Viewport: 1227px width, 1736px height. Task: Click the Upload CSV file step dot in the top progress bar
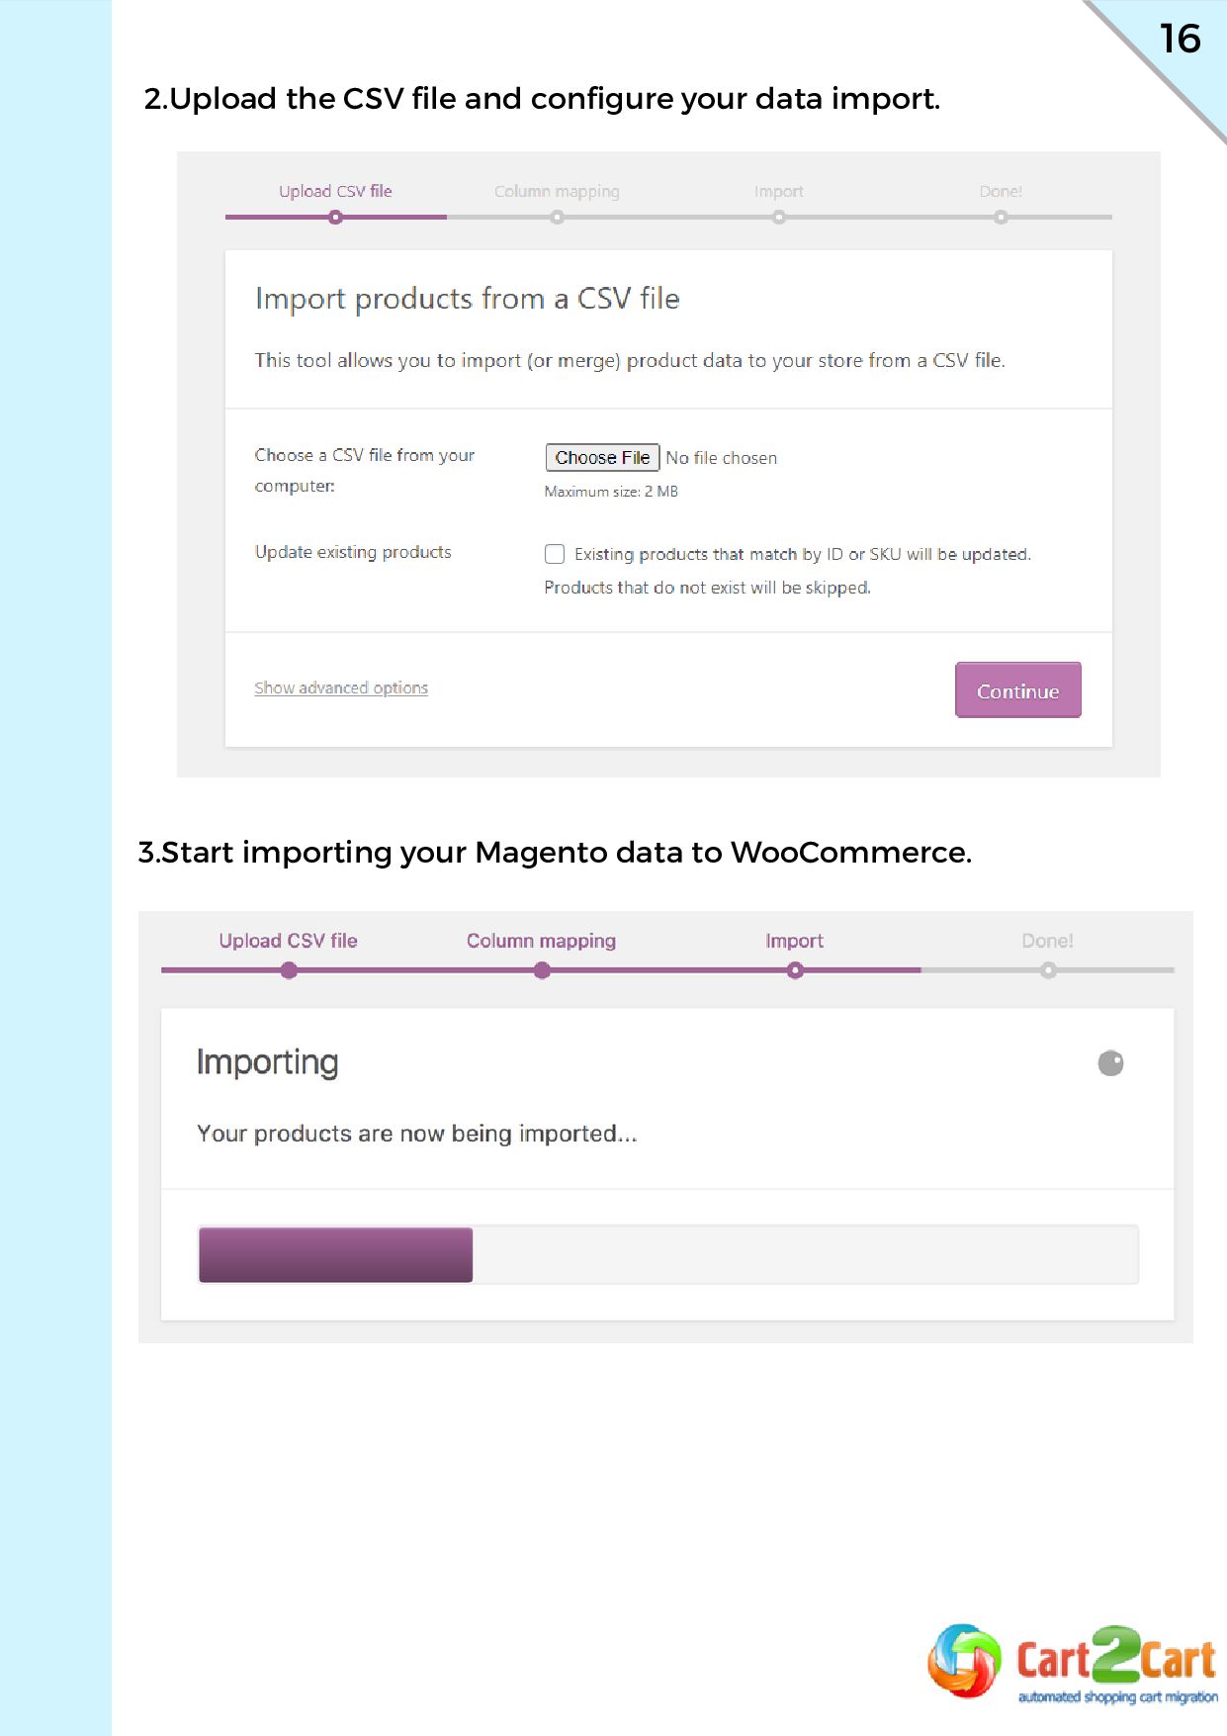pyautogui.click(x=336, y=217)
